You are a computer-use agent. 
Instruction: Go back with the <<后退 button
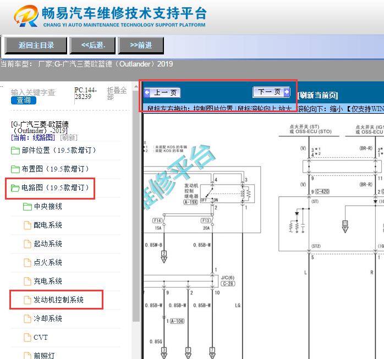click(92, 46)
